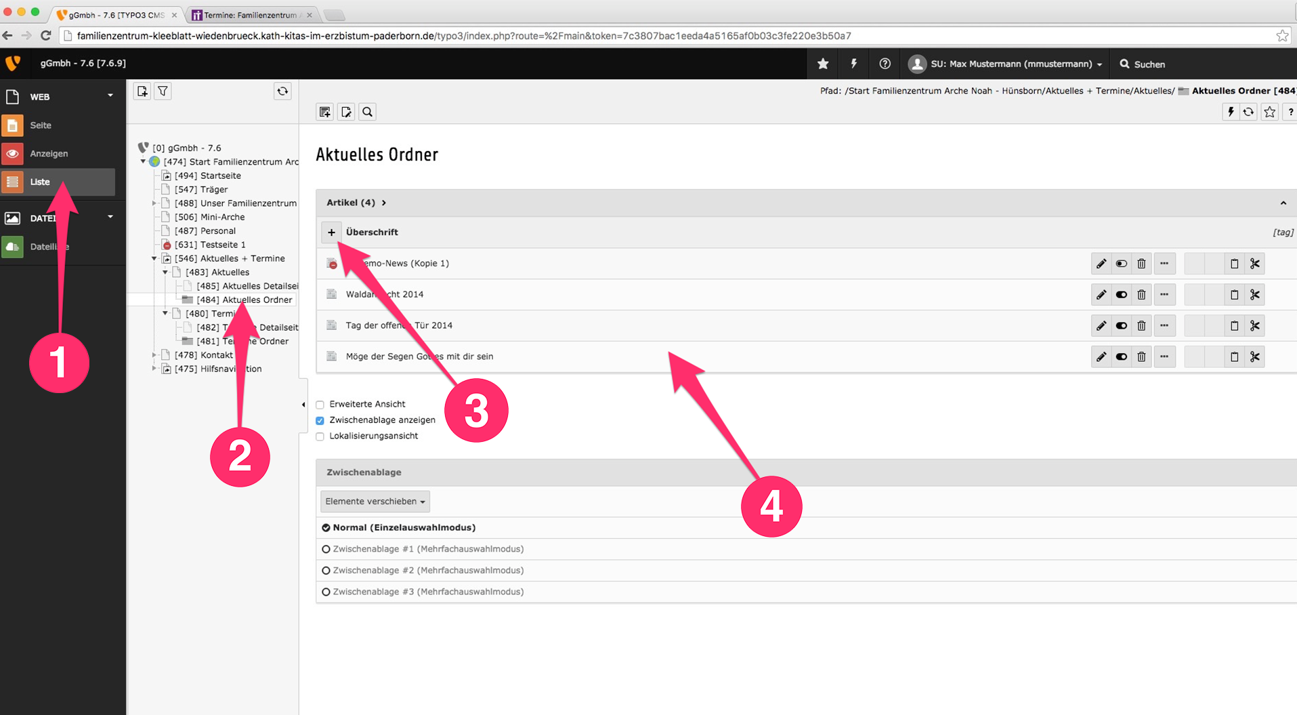Click the Suchen search field
The height and width of the screenshot is (715, 1297).
coord(1149,64)
